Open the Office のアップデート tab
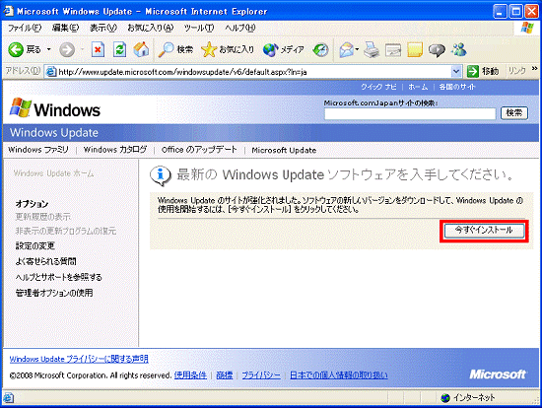542x408 pixels. click(199, 150)
